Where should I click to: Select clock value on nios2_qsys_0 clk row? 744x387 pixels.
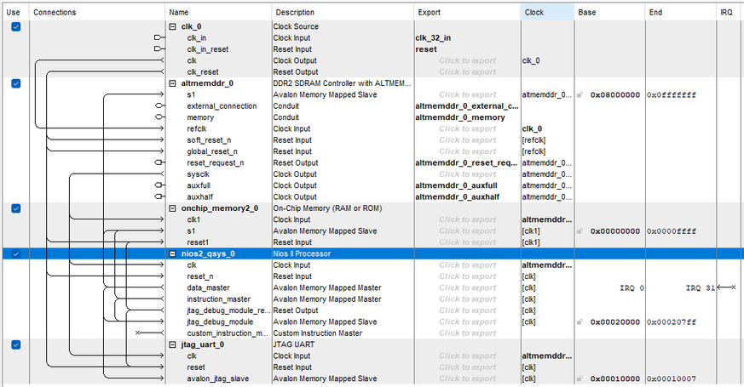tap(547, 265)
